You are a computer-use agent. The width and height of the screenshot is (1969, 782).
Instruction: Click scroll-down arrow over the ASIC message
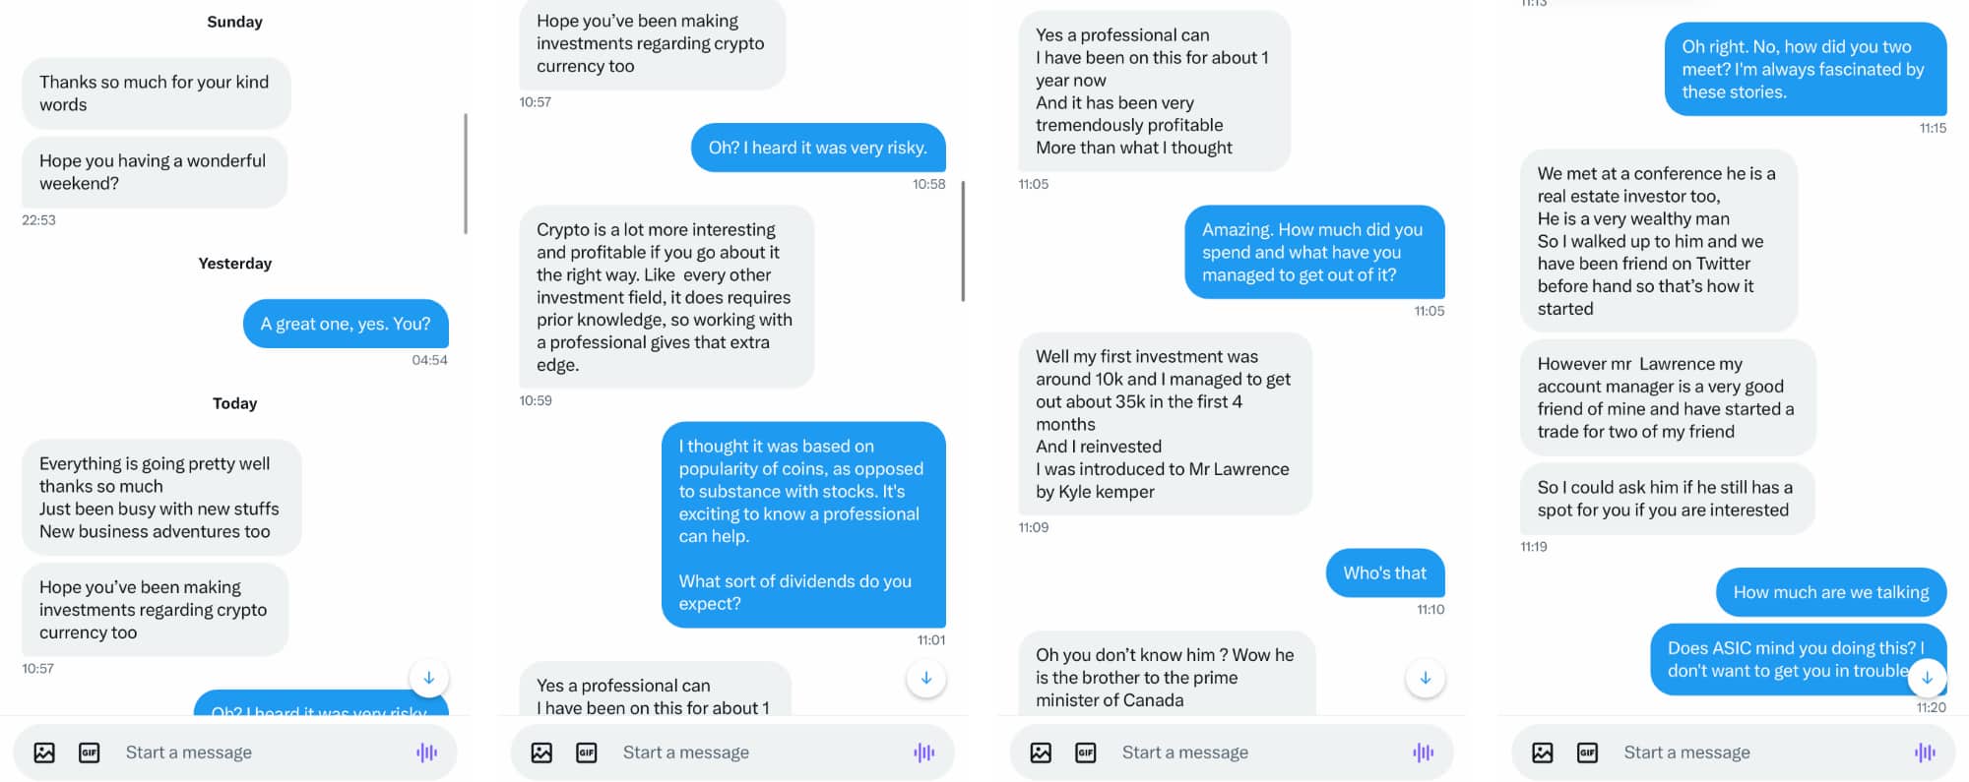pos(1927,678)
